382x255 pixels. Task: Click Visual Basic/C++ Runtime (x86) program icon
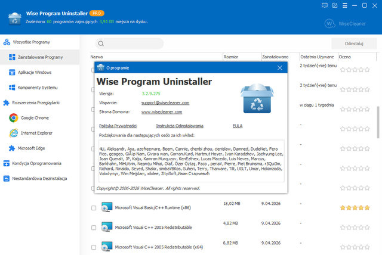pos(107,207)
